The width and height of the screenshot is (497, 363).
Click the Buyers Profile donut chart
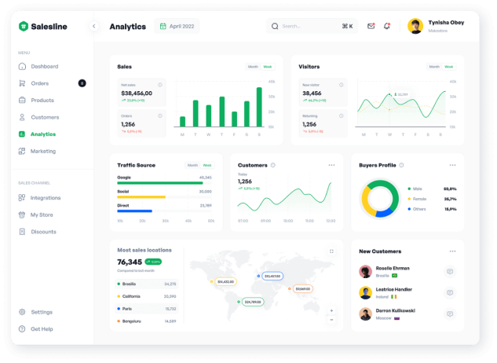[x=380, y=199]
